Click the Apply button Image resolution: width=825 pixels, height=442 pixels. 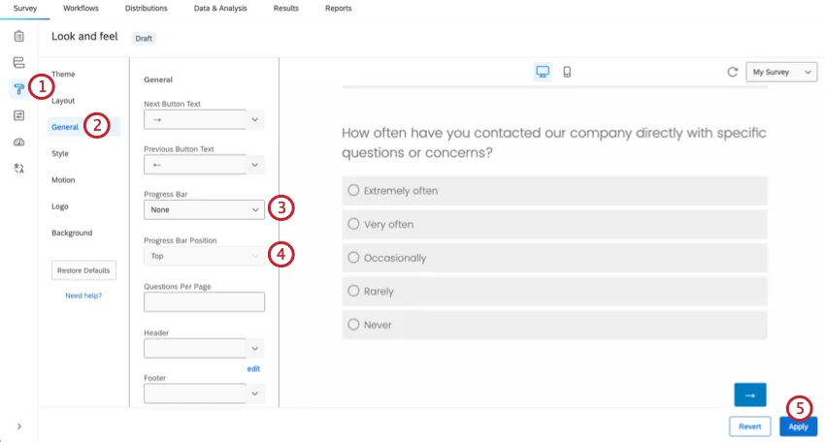(x=798, y=426)
